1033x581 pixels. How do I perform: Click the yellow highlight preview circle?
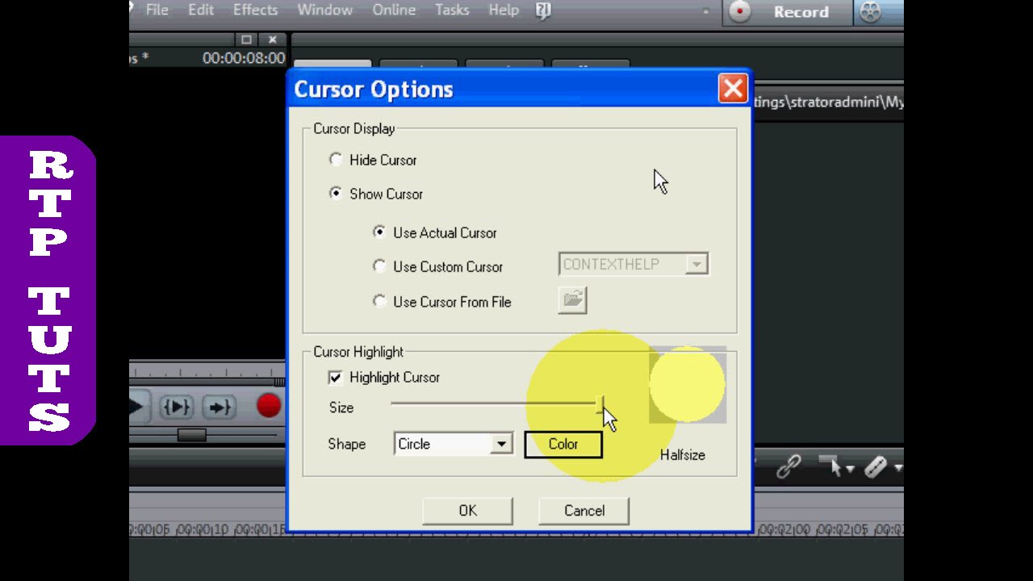click(688, 385)
